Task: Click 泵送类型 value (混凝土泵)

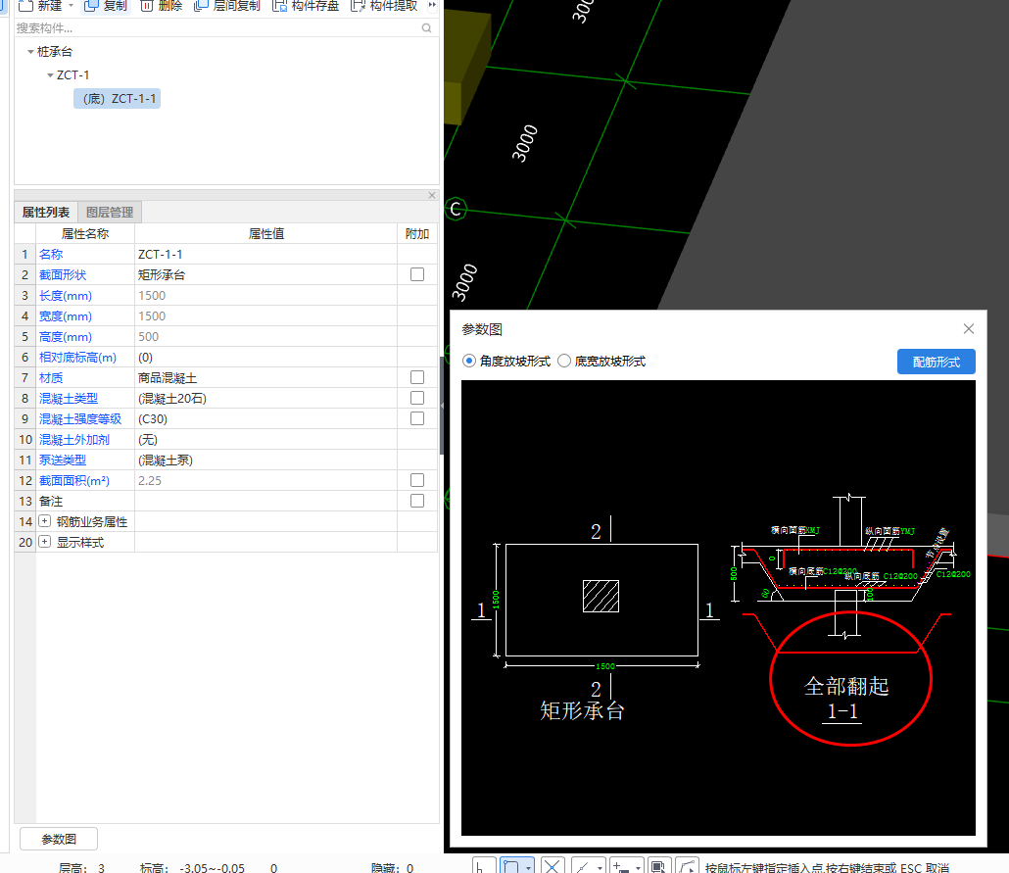Action: pyautogui.click(x=265, y=461)
